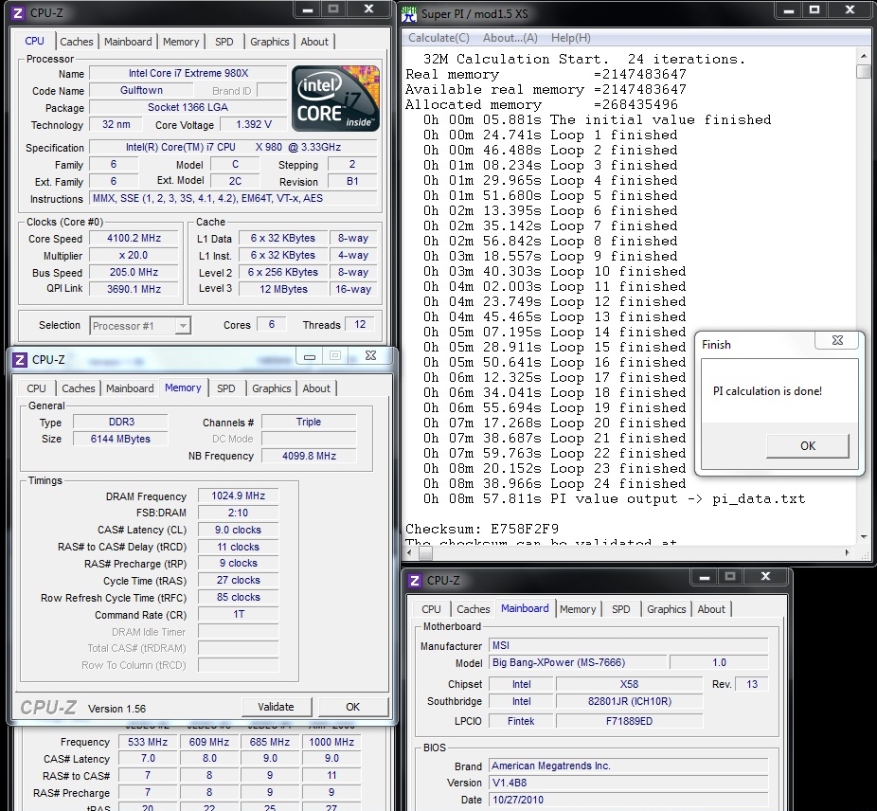
Task: Open Caches tab in the CPU-Z Motherboard window
Action: point(474,609)
